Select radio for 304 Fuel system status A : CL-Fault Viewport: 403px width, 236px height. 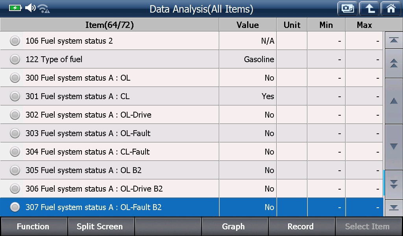coord(15,152)
